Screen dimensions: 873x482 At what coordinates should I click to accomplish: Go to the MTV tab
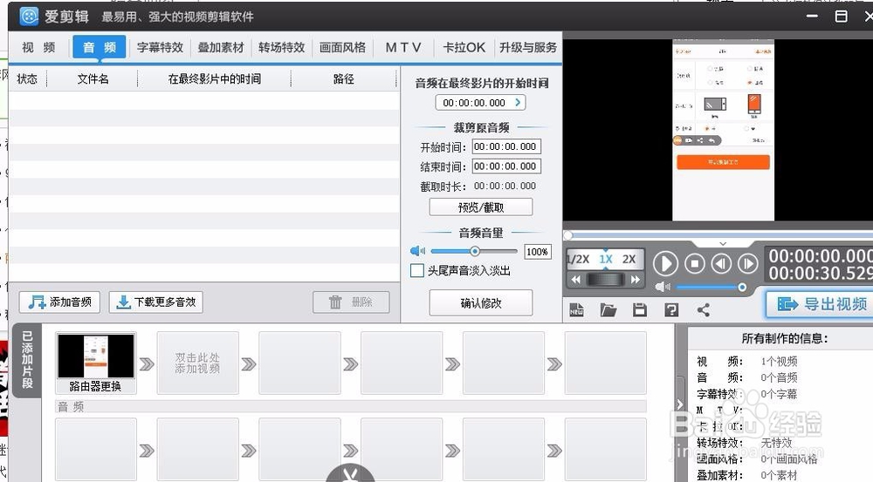coord(403,47)
